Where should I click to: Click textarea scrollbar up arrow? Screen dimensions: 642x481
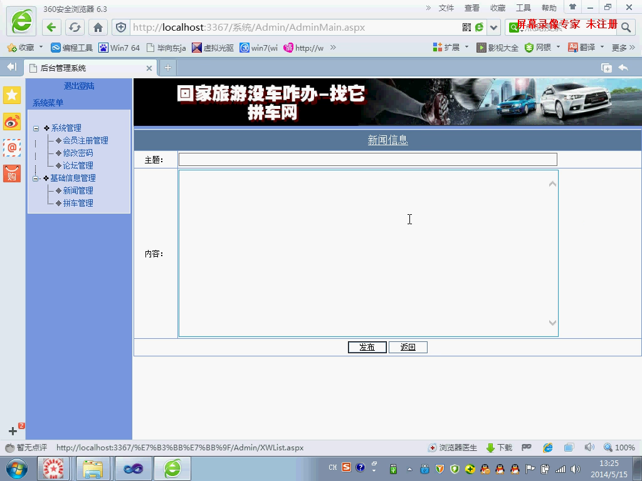point(552,184)
